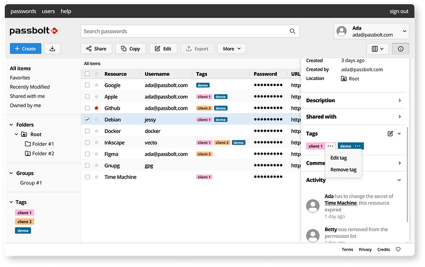Favorite the Time Machine entry star
425x267 pixels.
click(x=97, y=177)
